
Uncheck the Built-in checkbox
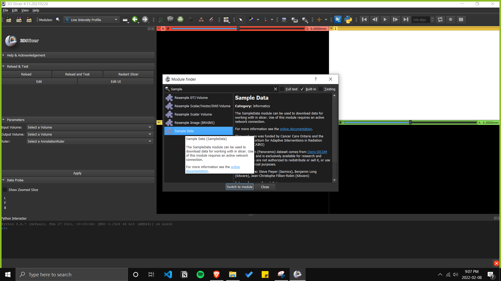[x=302, y=89]
